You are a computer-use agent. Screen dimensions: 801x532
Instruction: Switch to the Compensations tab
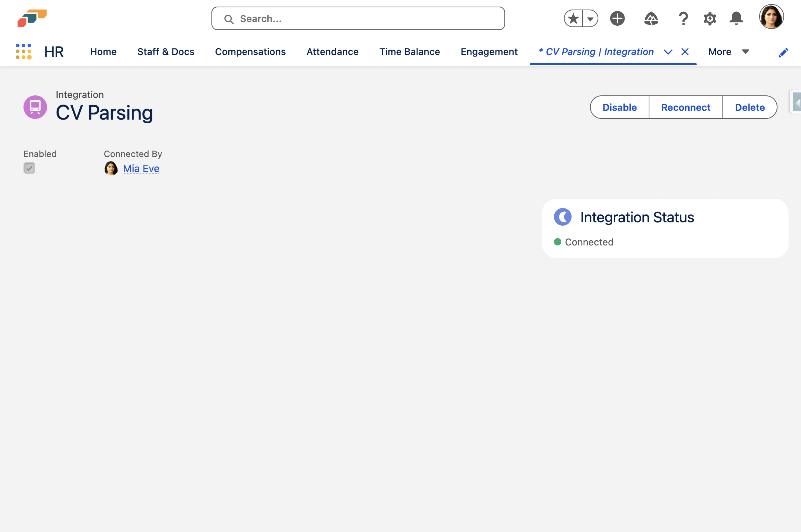click(250, 52)
